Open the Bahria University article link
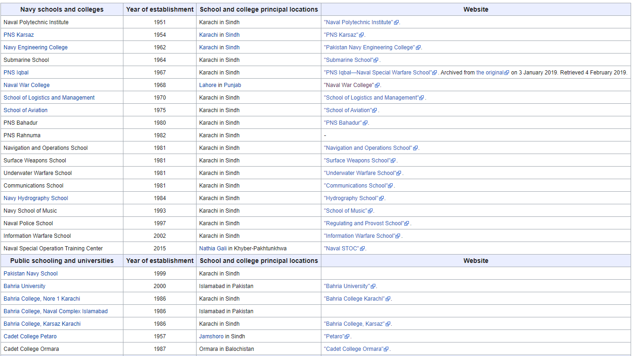632x356 pixels. (x=25, y=286)
